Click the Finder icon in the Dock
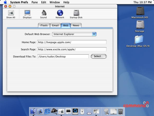 point(33,112)
